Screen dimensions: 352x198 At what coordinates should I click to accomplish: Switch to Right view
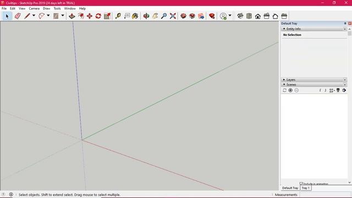(267, 16)
